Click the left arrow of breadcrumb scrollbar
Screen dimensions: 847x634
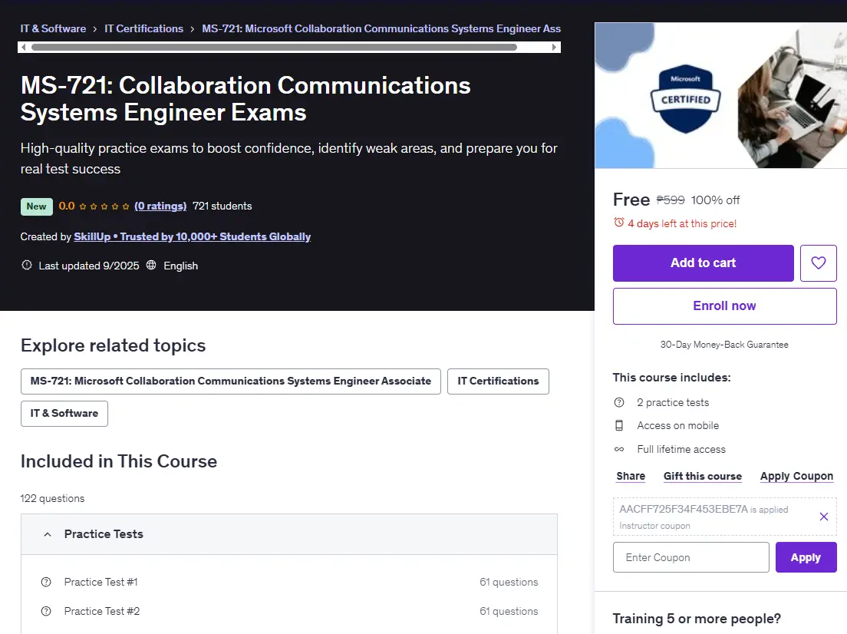tap(23, 47)
